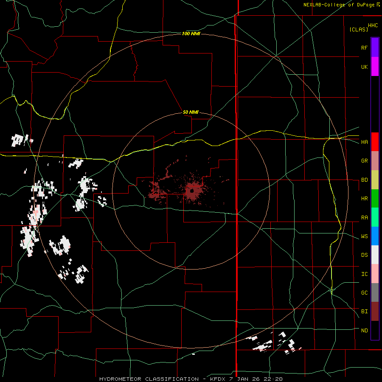Click the ND legend label

pyautogui.click(x=364, y=331)
